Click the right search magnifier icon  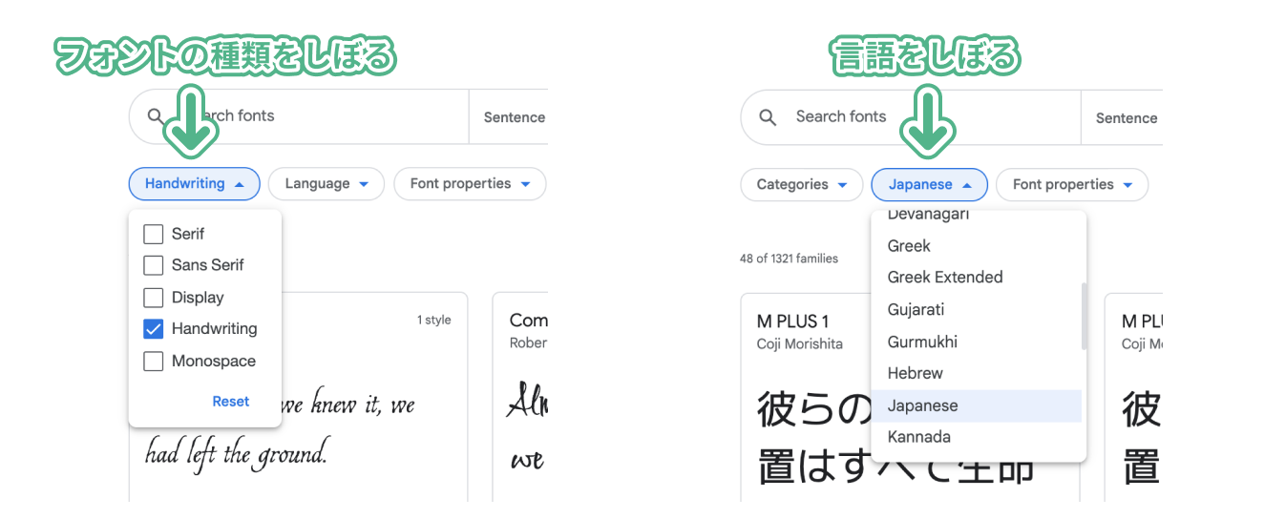tap(768, 116)
